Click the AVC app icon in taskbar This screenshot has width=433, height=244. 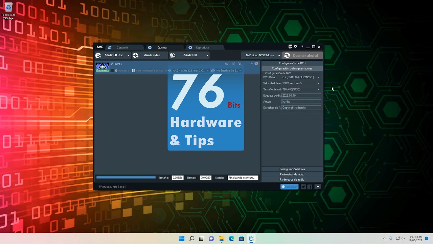click(251, 239)
